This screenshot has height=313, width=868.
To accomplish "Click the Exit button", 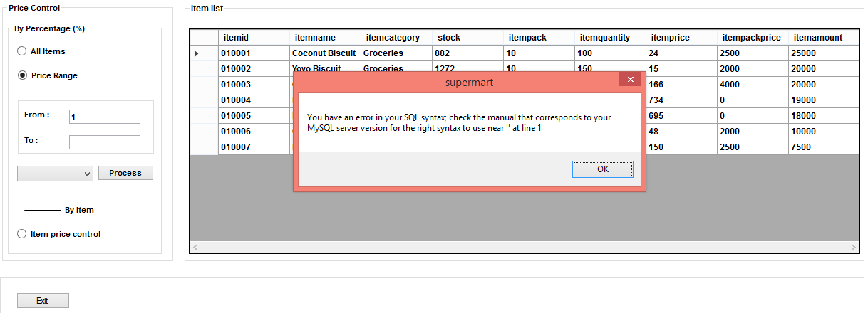I will (x=43, y=301).
